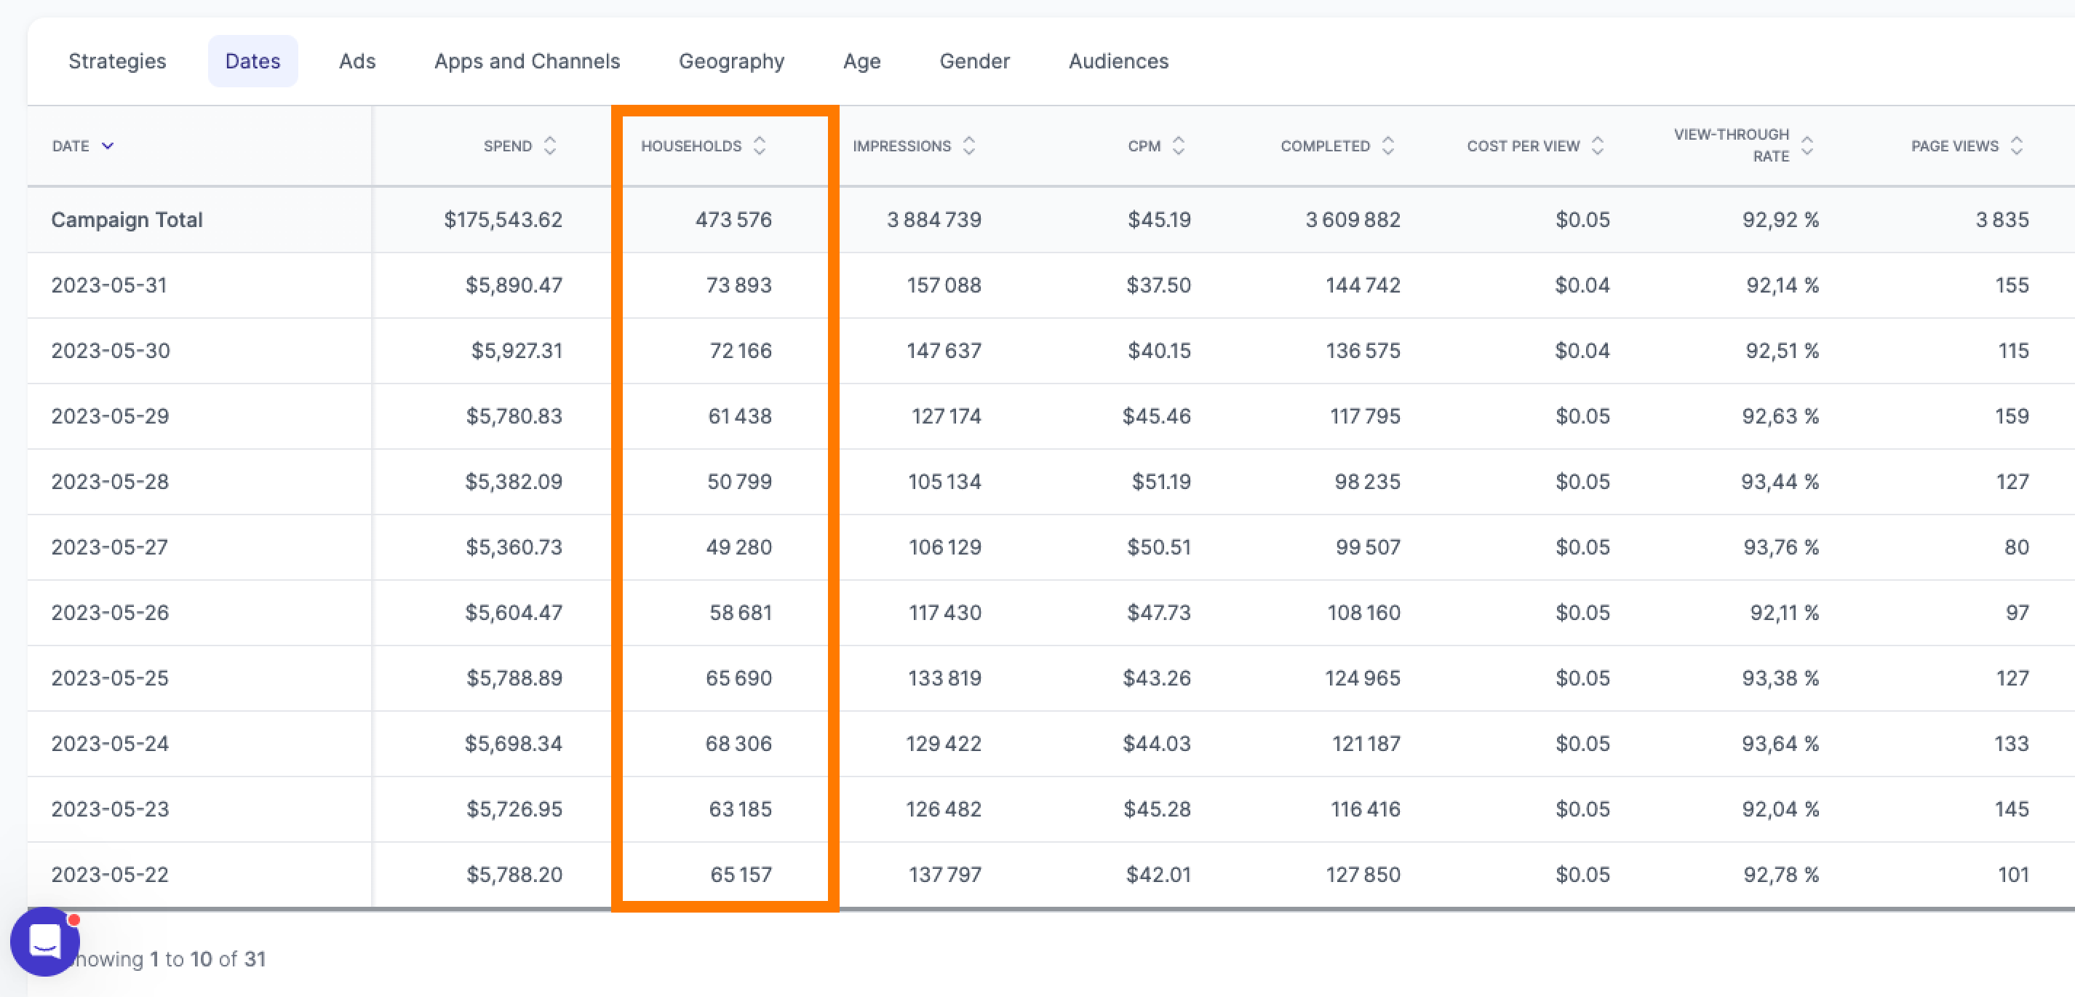Click total completed value 3 609 882
The width and height of the screenshot is (2075, 997).
tap(1353, 219)
